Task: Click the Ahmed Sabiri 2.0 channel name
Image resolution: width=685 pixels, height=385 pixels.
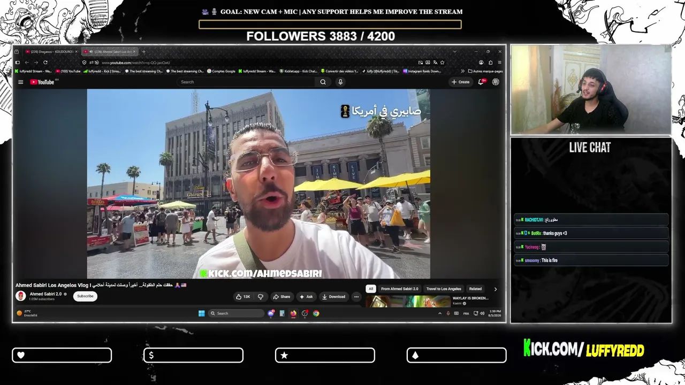Action: 45,294
